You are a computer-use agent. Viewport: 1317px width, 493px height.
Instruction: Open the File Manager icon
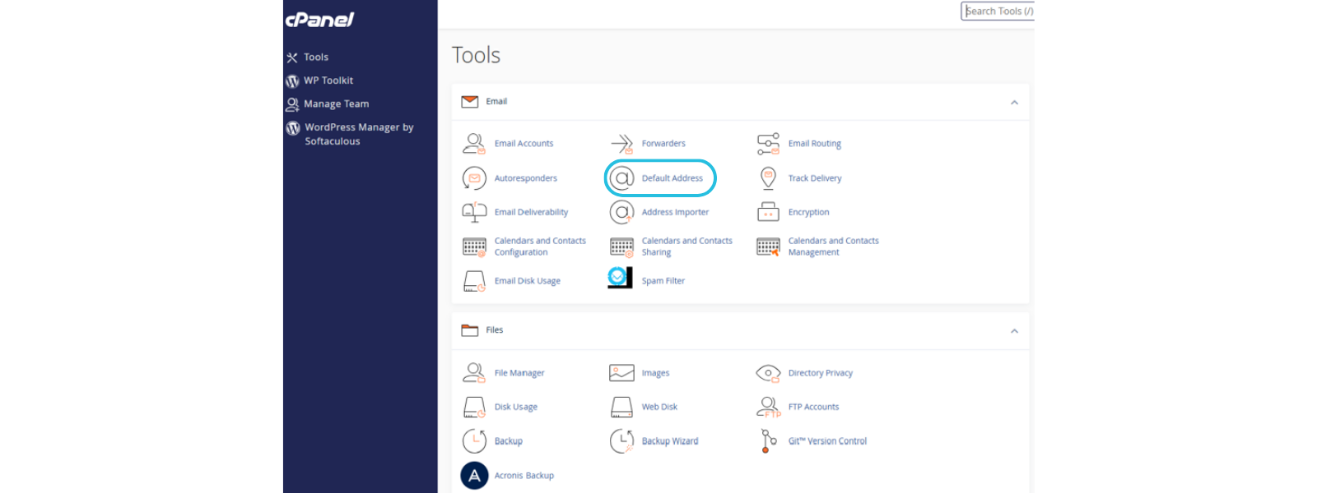(473, 372)
